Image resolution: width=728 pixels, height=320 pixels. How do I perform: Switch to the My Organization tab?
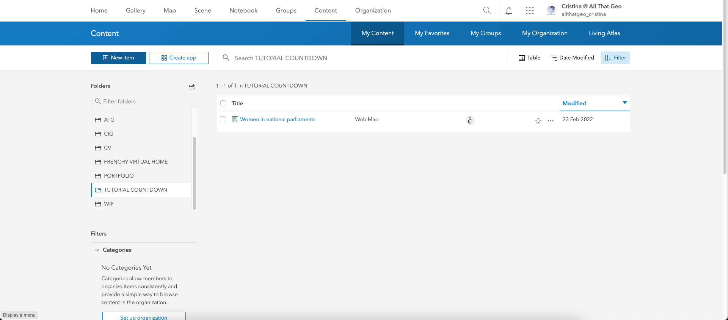(545, 33)
